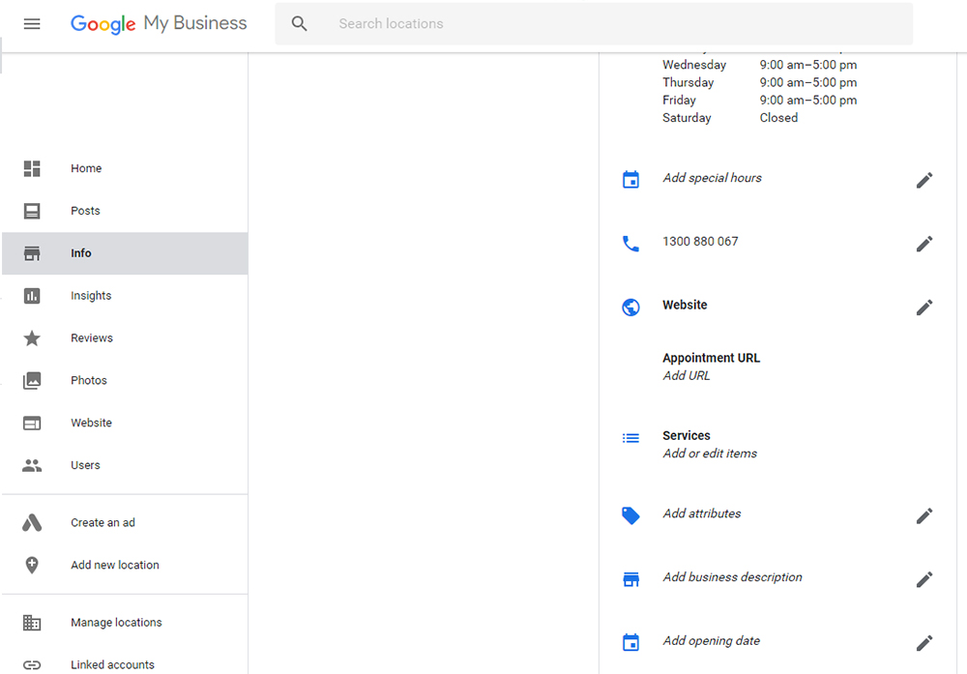This screenshot has width=967, height=674.
Task: Edit Website with pencil icon
Action: tap(923, 308)
